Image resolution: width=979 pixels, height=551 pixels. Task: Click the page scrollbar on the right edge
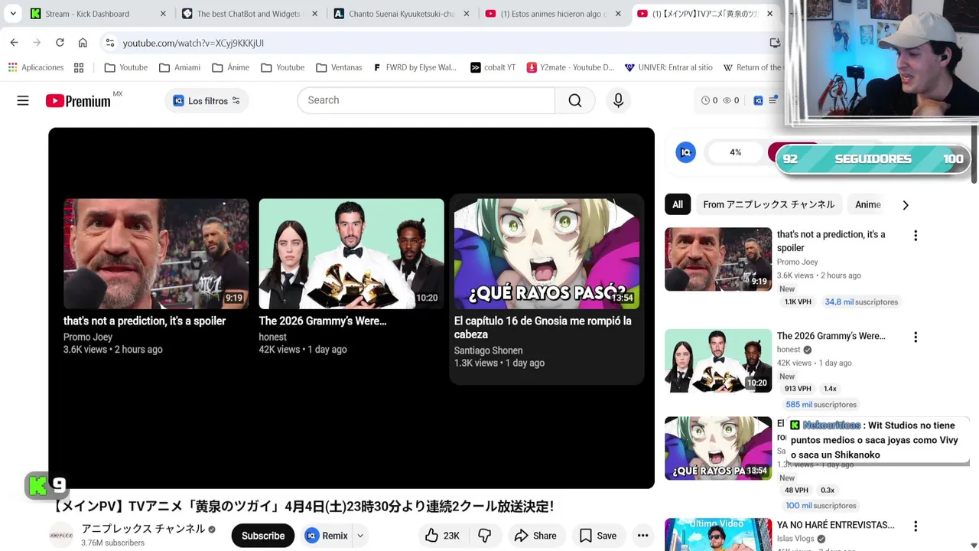(x=974, y=155)
